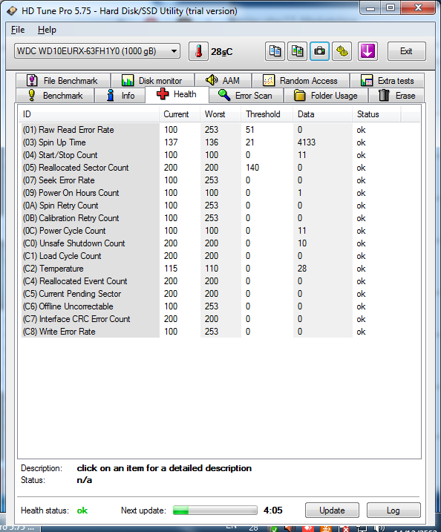441x532 pixels.
Task: Open the Folder Usage tab
Action: coord(326,96)
